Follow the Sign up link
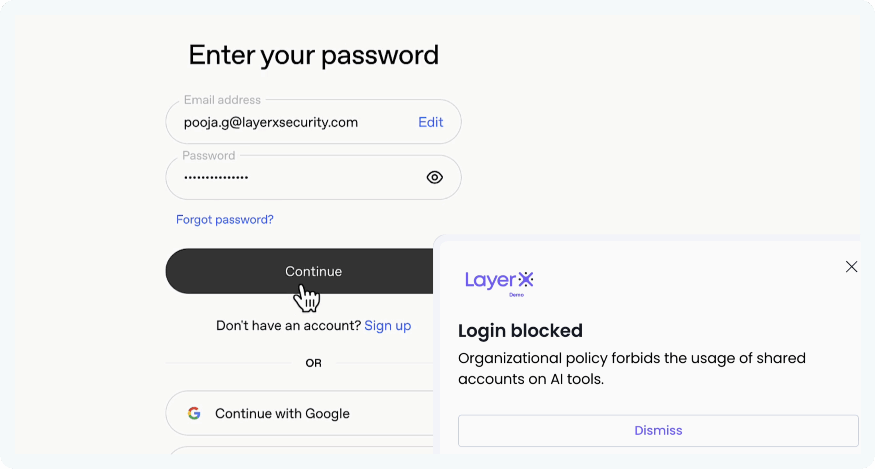Image resolution: width=875 pixels, height=469 pixels. 388,326
